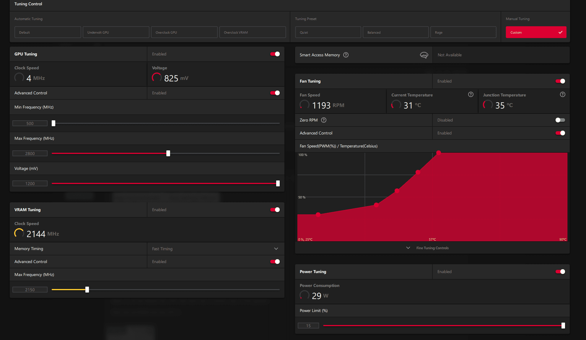586x340 pixels.
Task: Click the Not Available status text
Action: pyautogui.click(x=450, y=55)
